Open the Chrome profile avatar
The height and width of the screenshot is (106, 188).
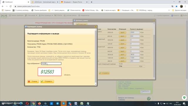coord(182,6)
